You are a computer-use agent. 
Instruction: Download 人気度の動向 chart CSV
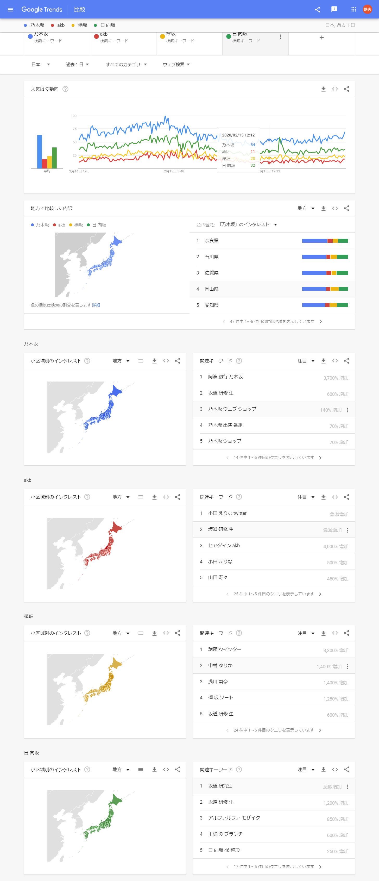pyautogui.click(x=323, y=89)
